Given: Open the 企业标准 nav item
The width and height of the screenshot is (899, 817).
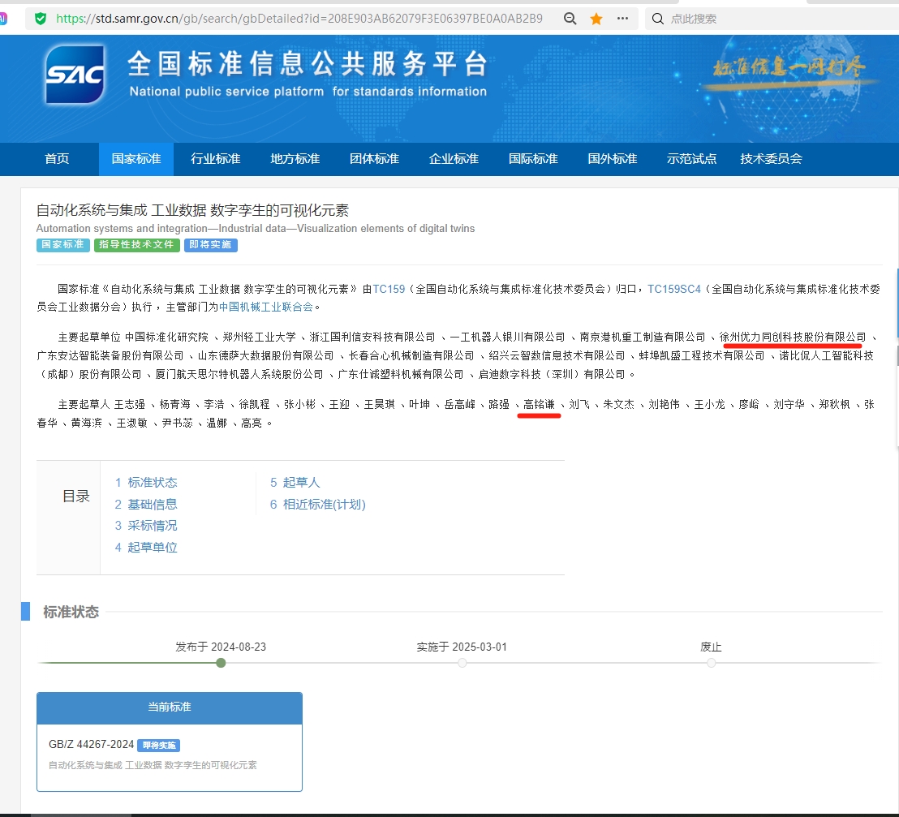Looking at the screenshot, I should 454,159.
